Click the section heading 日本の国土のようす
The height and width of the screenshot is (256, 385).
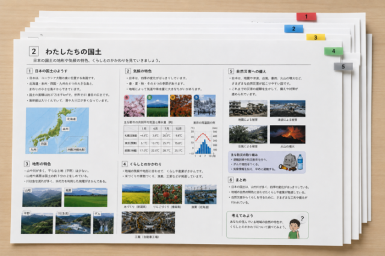[x=51, y=71]
